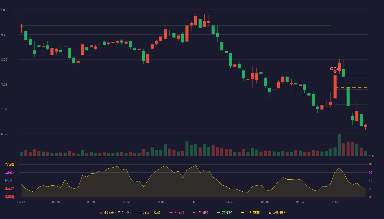Toggle the 强压线 legend entry
384x219 pixels.
177,212
